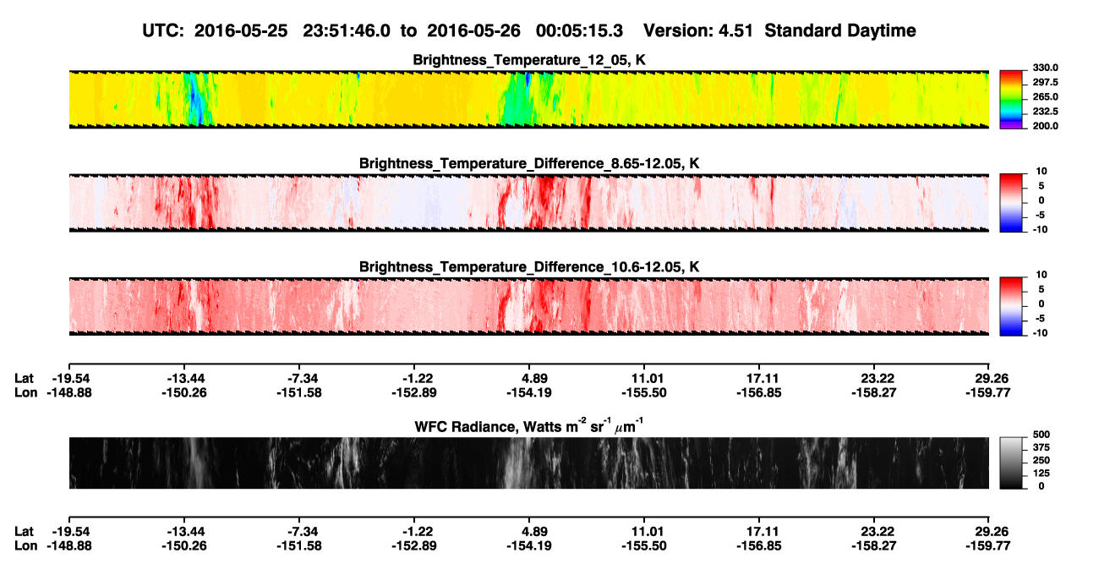
Task: Click the Brightness_Temperature_12_05, K panel title
Action: point(529,60)
